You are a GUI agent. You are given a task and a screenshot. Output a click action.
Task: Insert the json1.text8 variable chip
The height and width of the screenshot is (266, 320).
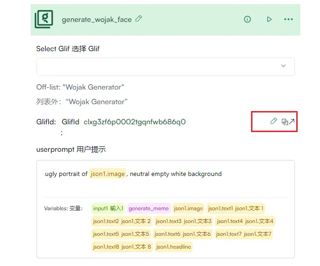(122, 247)
